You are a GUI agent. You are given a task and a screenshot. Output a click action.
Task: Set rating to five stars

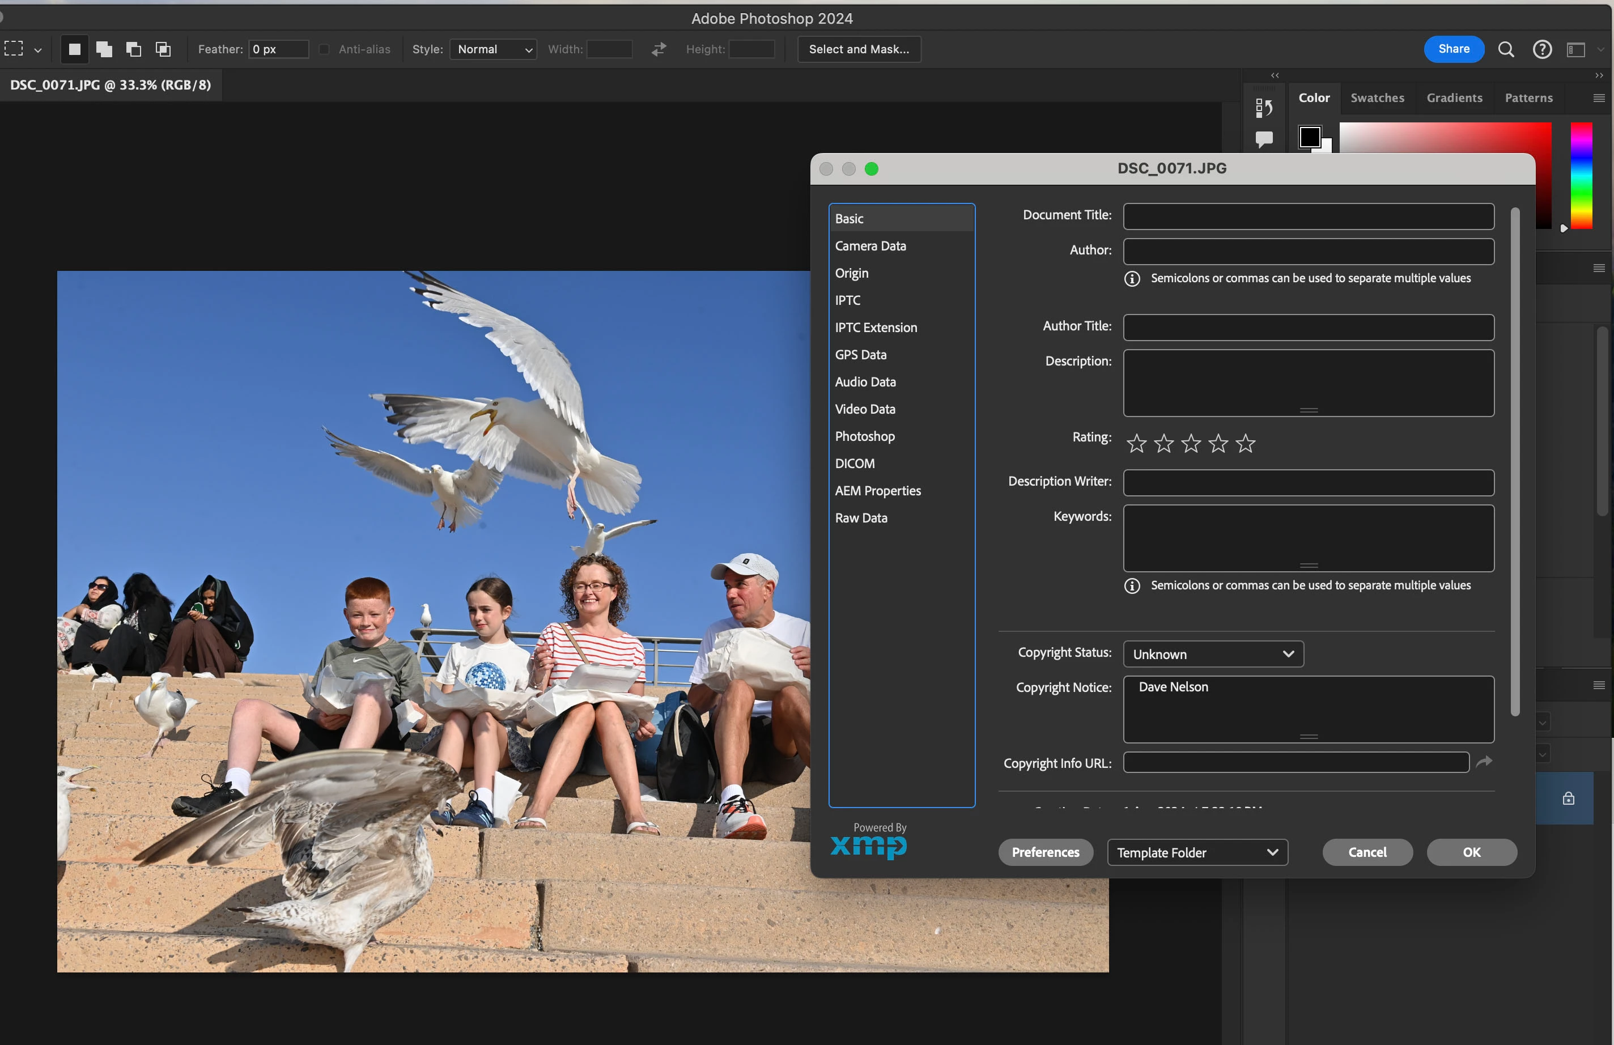tap(1245, 444)
